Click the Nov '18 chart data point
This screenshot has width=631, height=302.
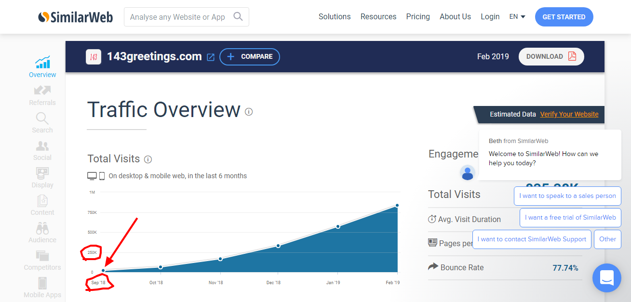[x=220, y=259]
